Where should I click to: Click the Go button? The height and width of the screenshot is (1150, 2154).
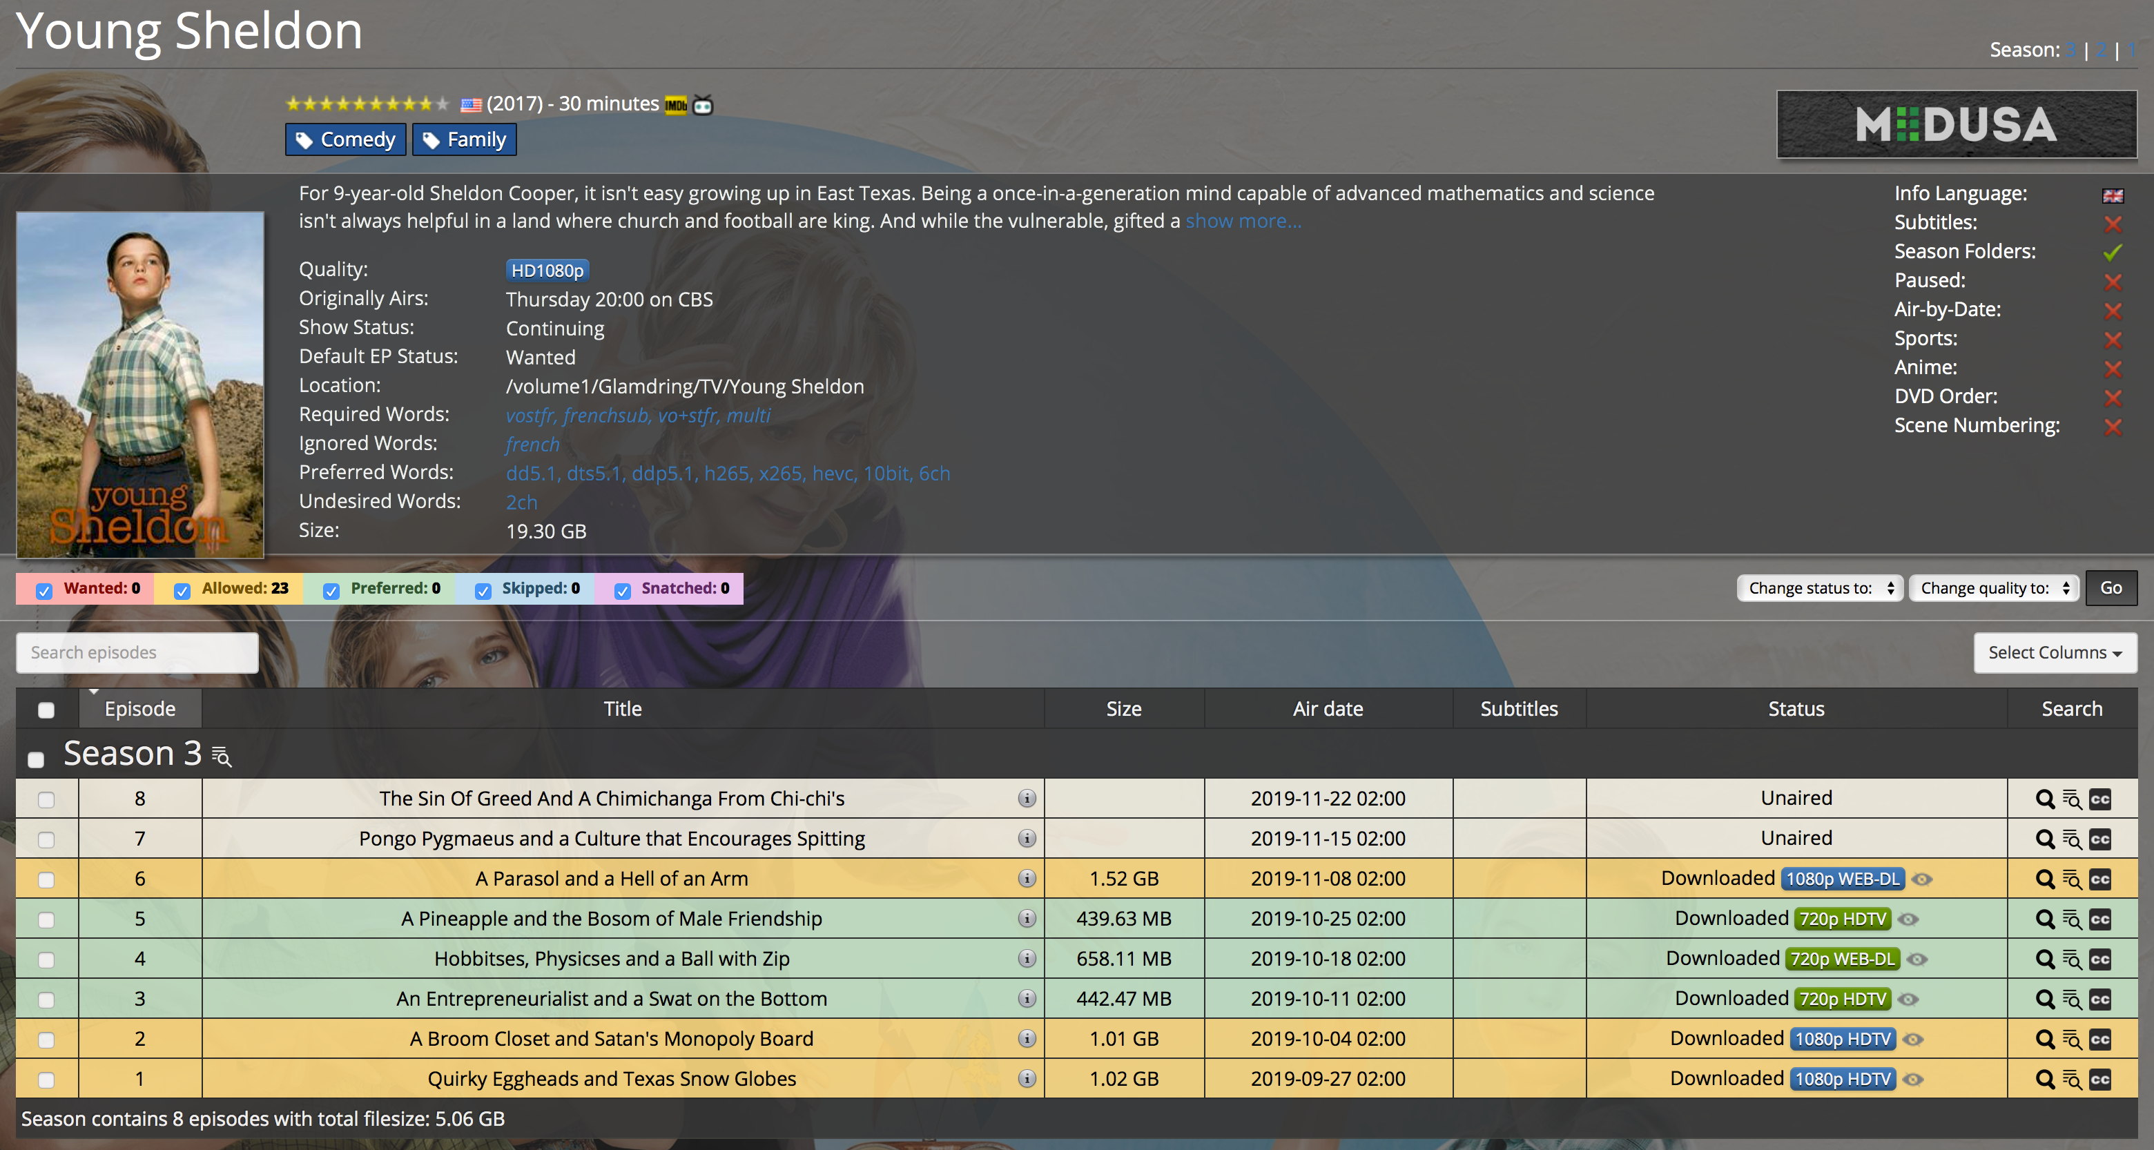tap(2111, 587)
